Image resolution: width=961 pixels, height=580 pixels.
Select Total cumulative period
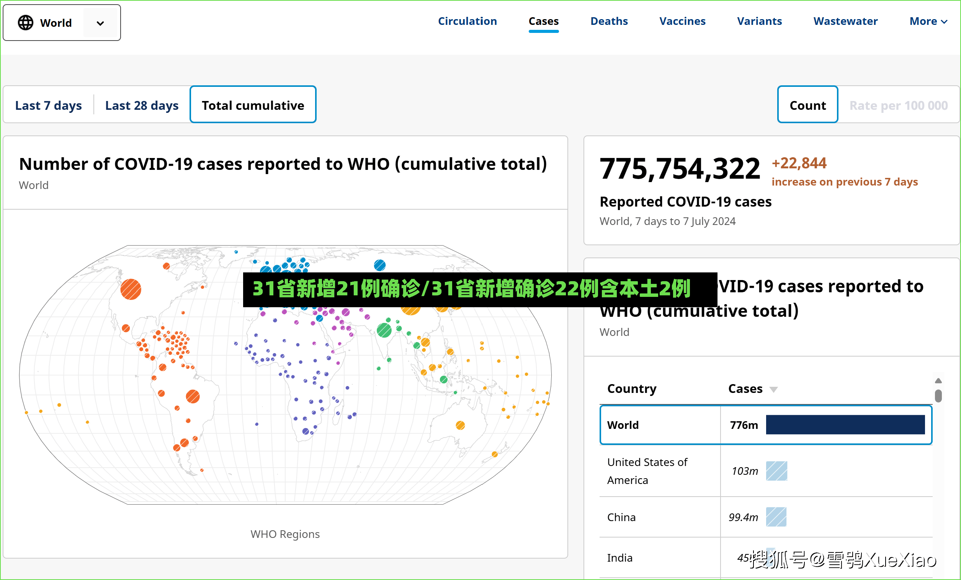click(x=253, y=104)
